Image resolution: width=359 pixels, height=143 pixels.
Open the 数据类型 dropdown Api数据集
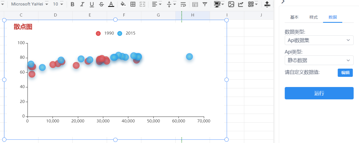tap(319, 40)
